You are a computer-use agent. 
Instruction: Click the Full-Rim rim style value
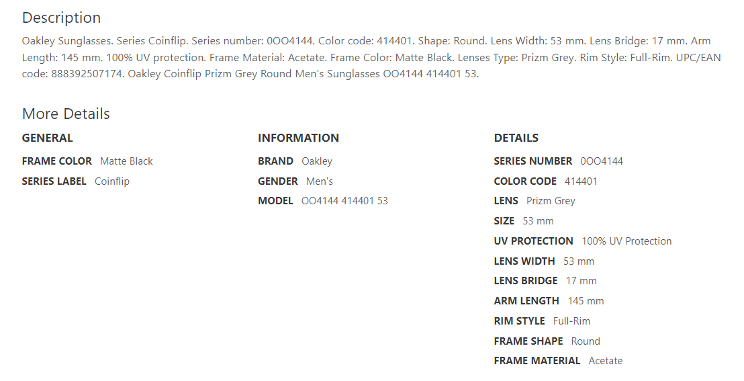[x=571, y=321]
